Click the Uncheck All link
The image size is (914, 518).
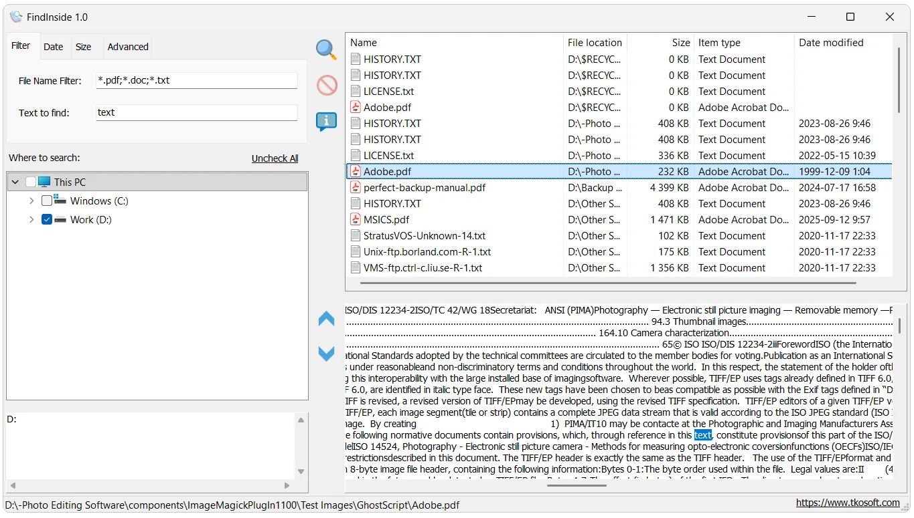pos(275,158)
